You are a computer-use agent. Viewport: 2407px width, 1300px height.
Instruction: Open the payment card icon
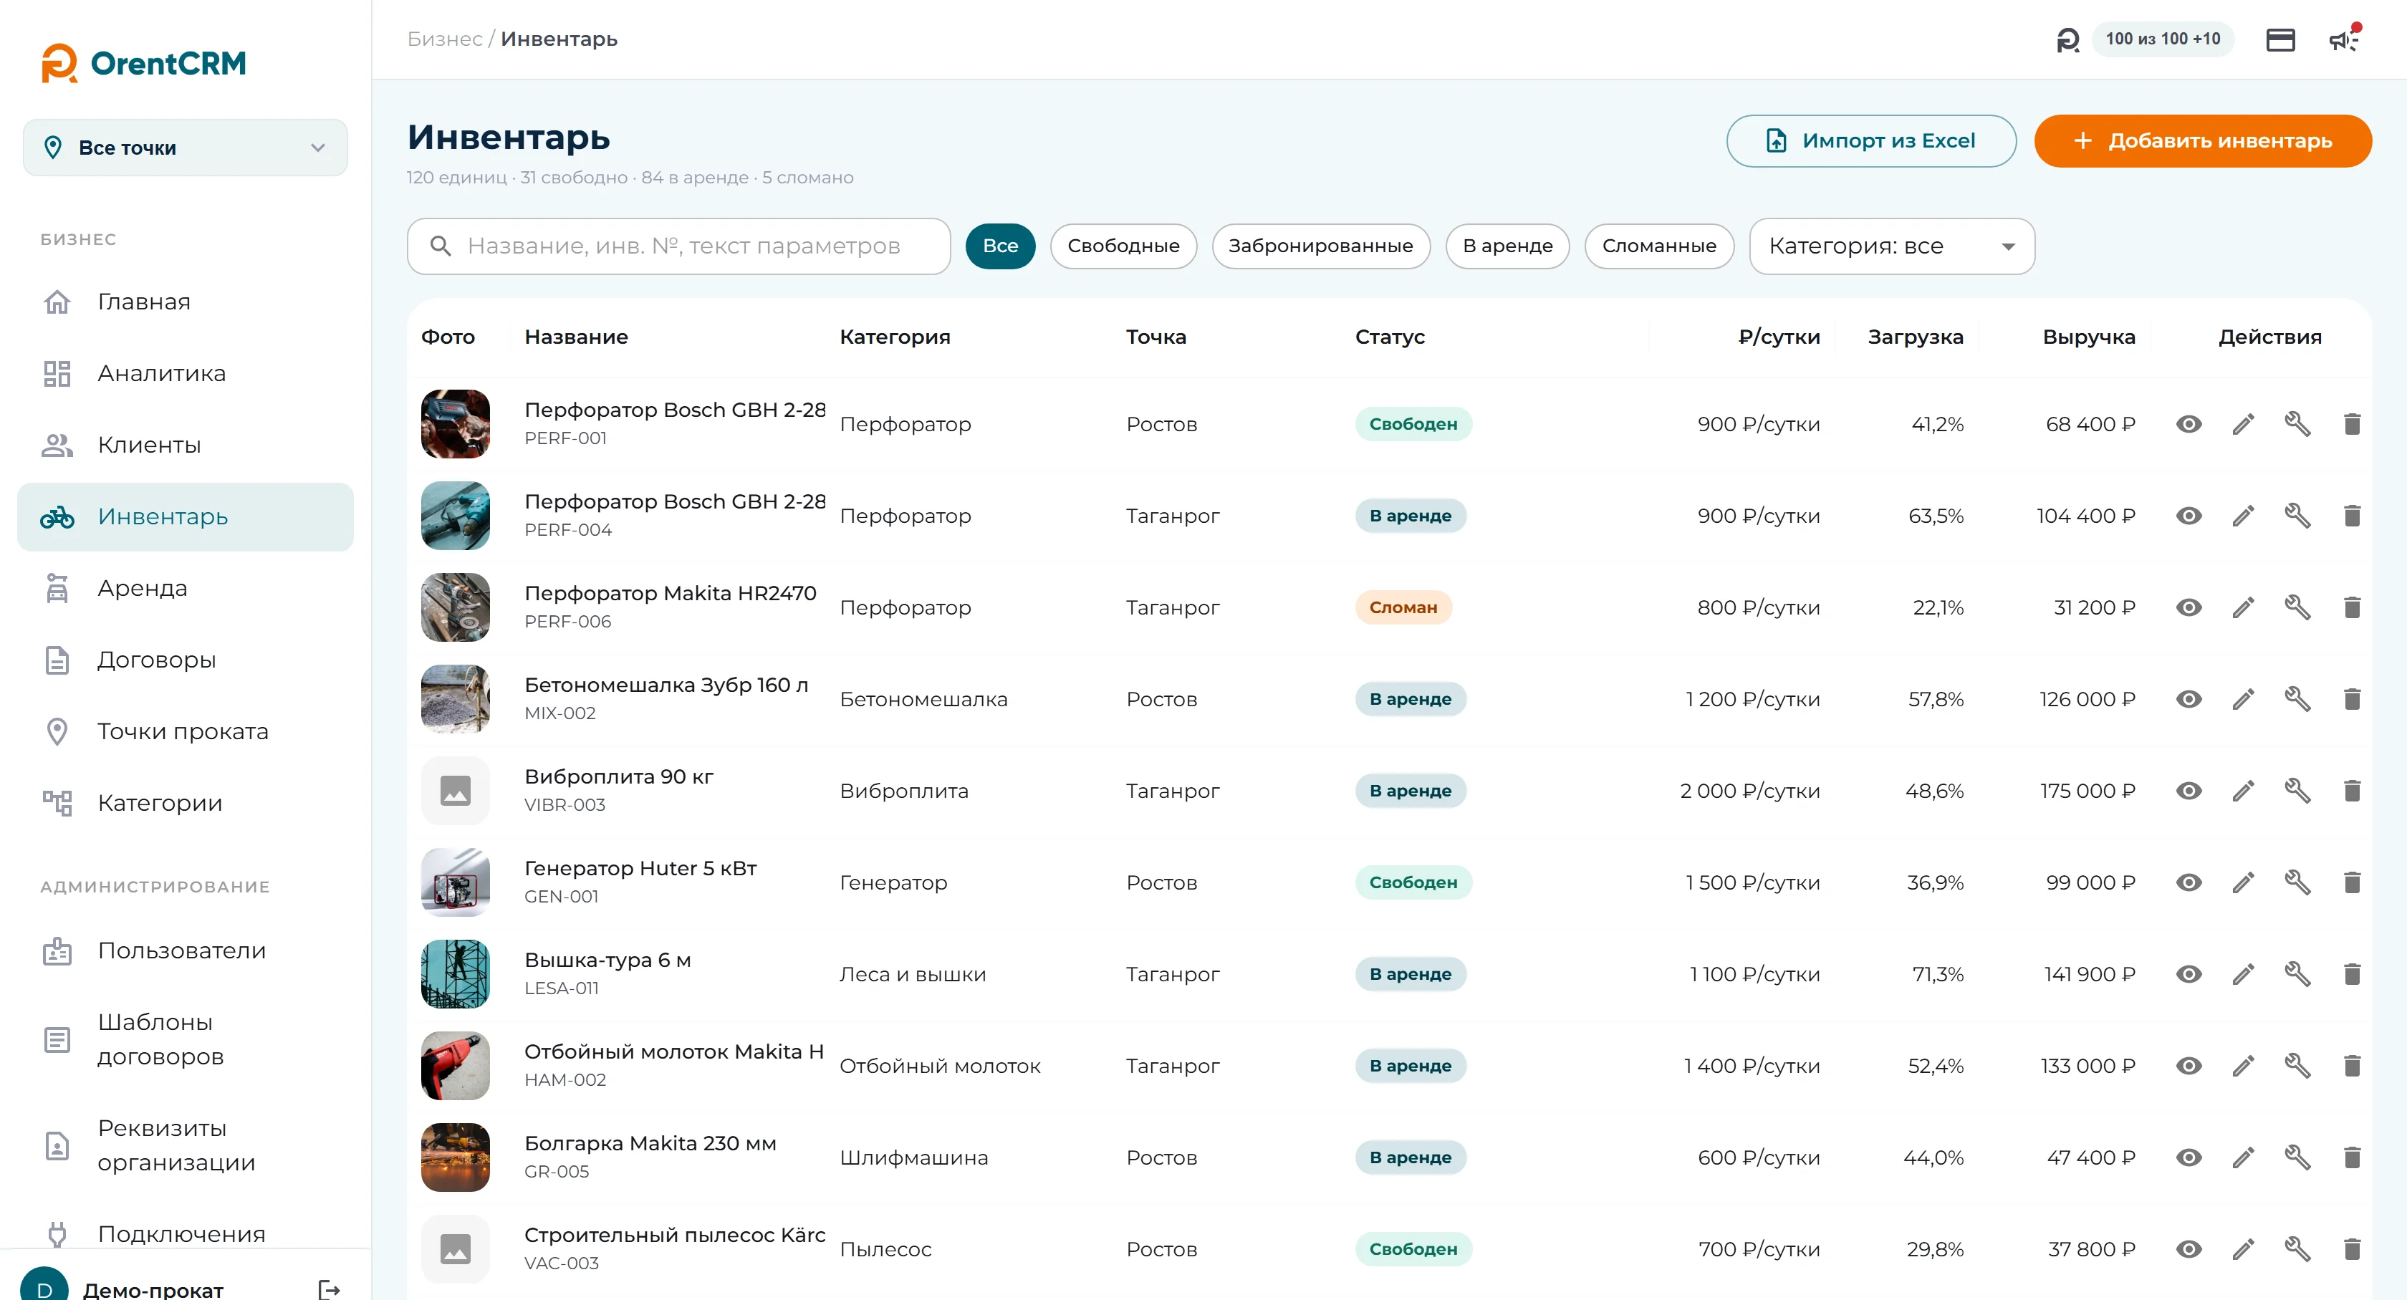click(2280, 39)
